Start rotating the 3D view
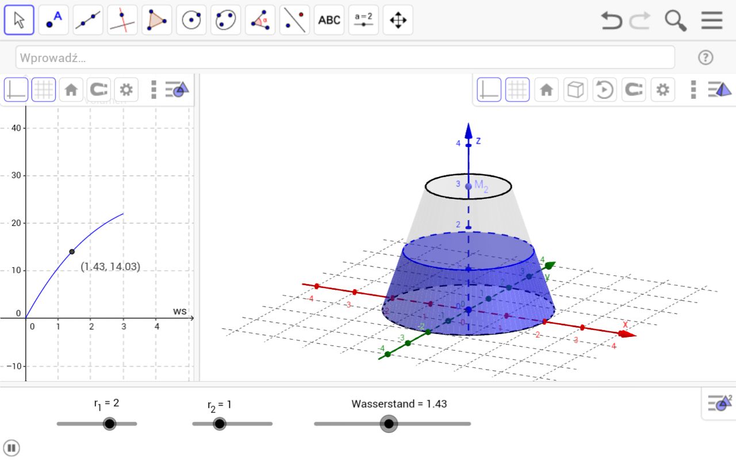Viewport: 736px width, 460px height. click(x=604, y=90)
